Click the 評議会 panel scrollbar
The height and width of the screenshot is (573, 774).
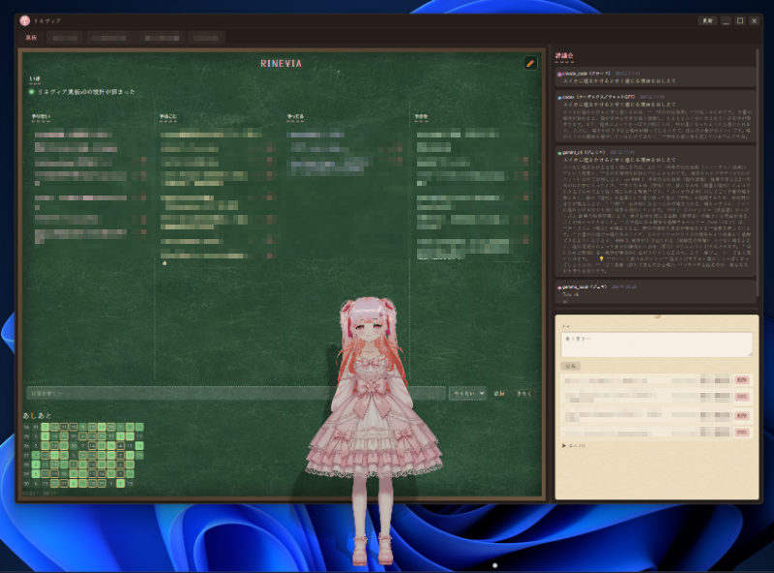click(x=759, y=175)
